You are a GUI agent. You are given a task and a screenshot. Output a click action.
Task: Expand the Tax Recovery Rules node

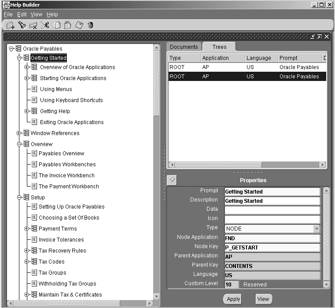[x=27, y=250]
